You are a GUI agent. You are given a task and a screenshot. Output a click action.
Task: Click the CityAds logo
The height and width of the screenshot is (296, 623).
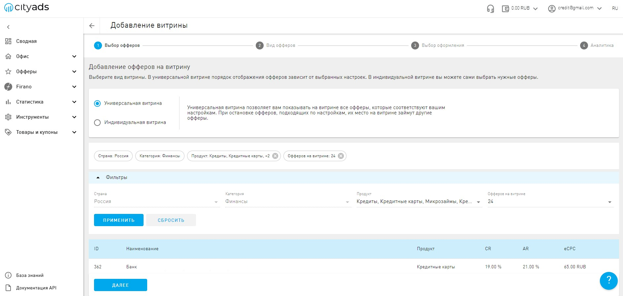pyautogui.click(x=27, y=7)
